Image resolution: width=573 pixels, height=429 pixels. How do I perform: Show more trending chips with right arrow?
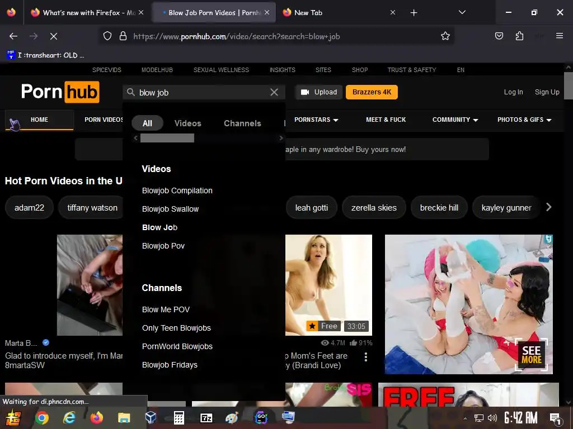point(548,207)
